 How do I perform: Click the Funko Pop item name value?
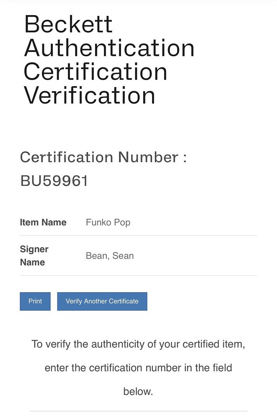[108, 222]
